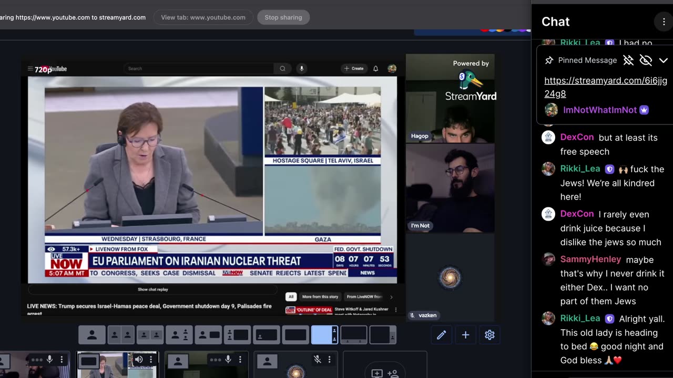Open the pinned streamyard.com link
This screenshot has width=673, height=378.
(x=606, y=87)
